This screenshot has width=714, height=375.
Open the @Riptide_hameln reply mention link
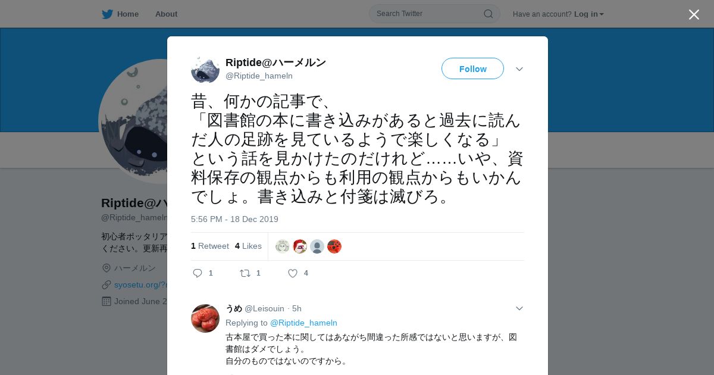click(303, 323)
